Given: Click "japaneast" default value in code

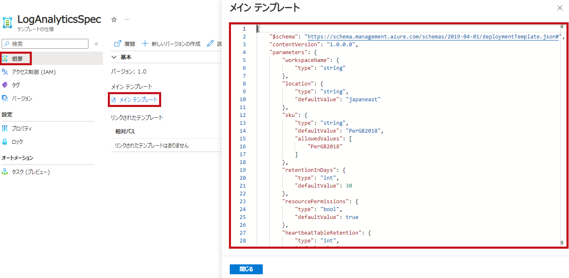Looking at the screenshot, I should (363, 99).
